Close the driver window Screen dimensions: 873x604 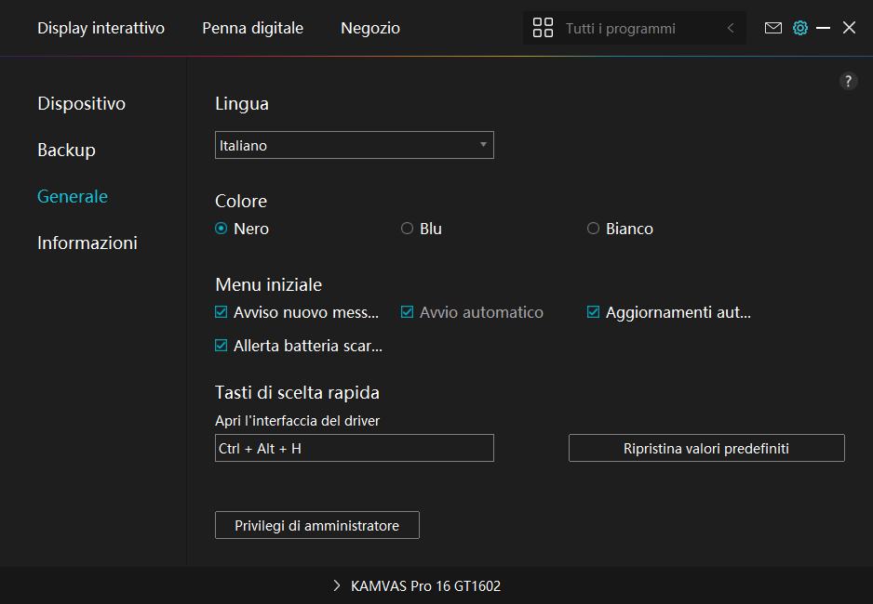[849, 28]
